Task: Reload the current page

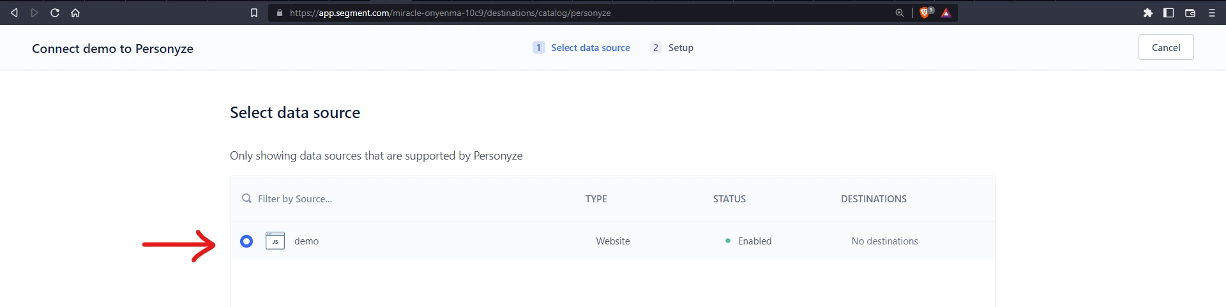Action: tap(55, 13)
